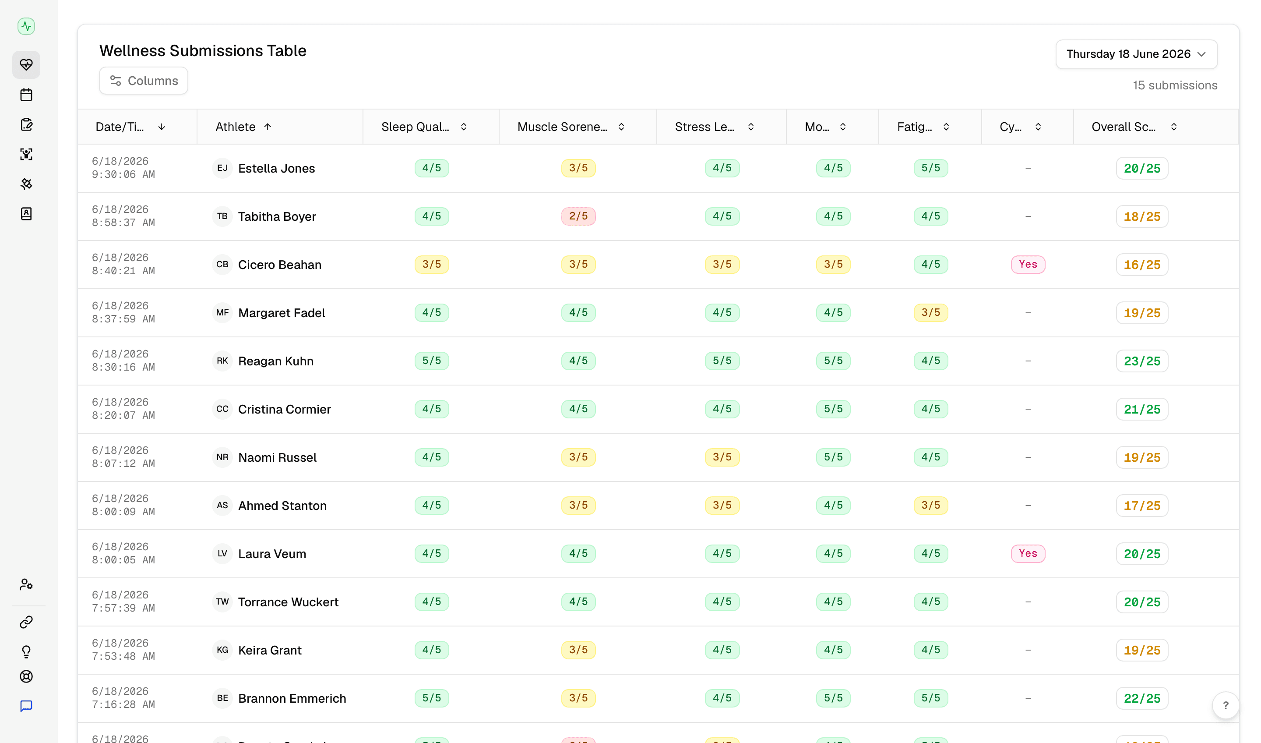Click athlete name Torrance Wuckert
Screen dimensions: 1261x743
click(x=288, y=602)
